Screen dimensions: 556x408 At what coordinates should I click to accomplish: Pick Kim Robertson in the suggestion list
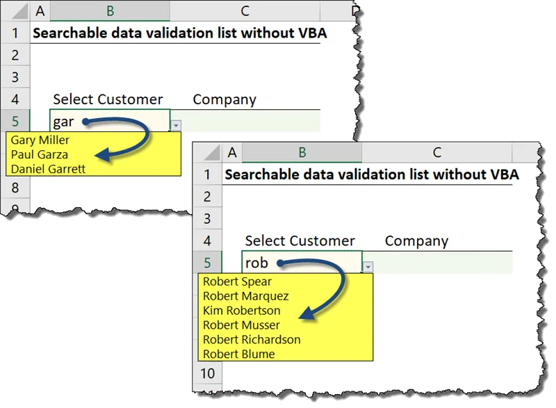pyautogui.click(x=241, y=311)
